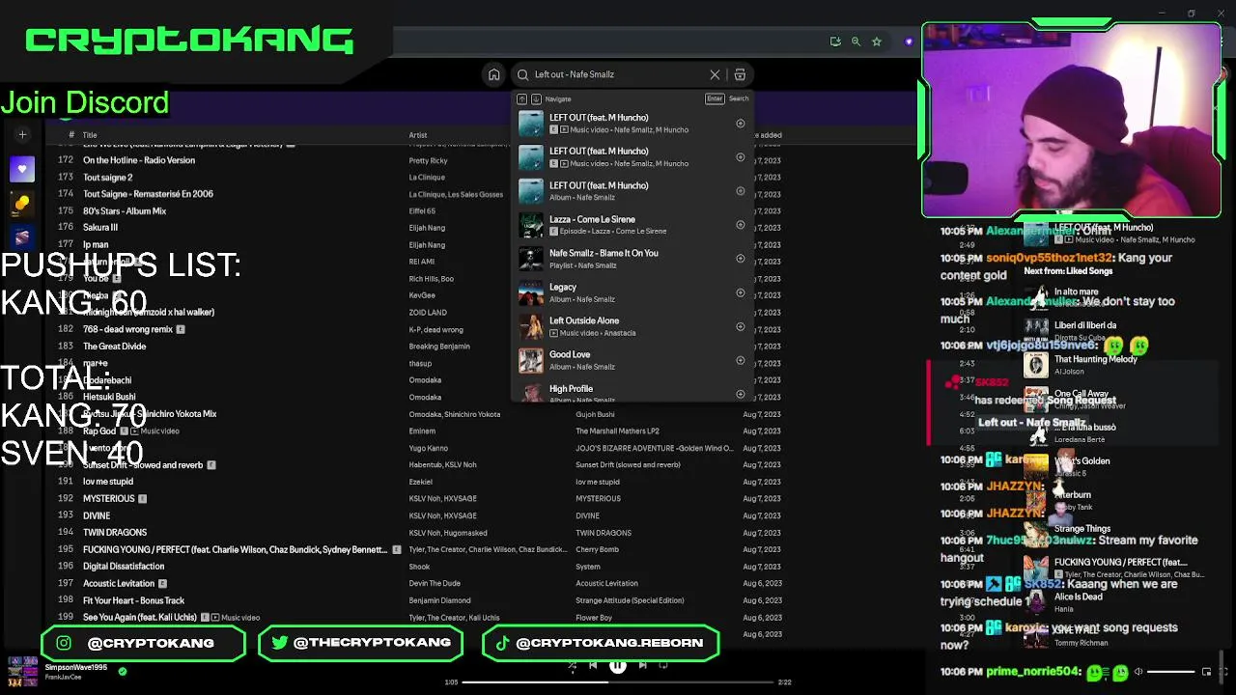Play 'One Call Away' in the queue
This screenshot has width=1236, height=695.
tap(1081, 394)
